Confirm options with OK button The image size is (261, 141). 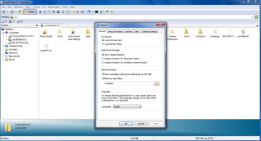[126, 124]
